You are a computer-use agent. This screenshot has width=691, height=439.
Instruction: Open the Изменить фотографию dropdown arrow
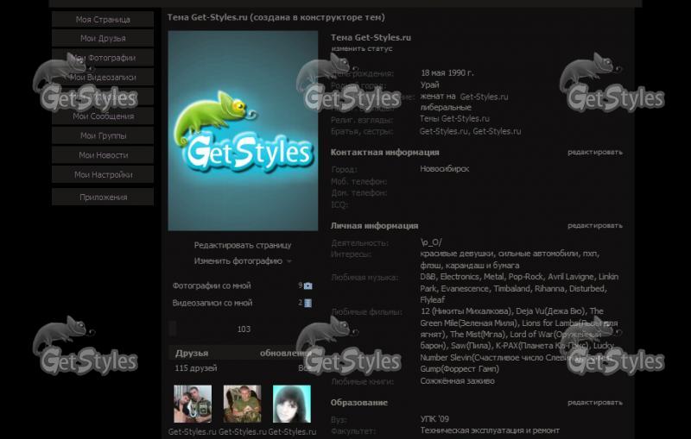click(x=289, y=261)
